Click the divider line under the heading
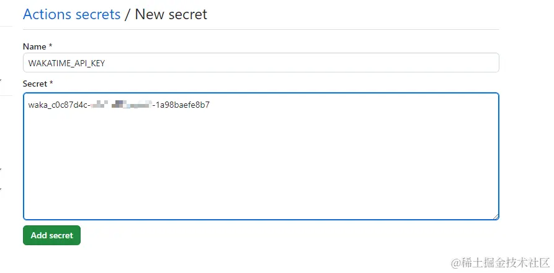Image resolution: width=554 pixels, height=273 pixels. (x=261, y=29)
